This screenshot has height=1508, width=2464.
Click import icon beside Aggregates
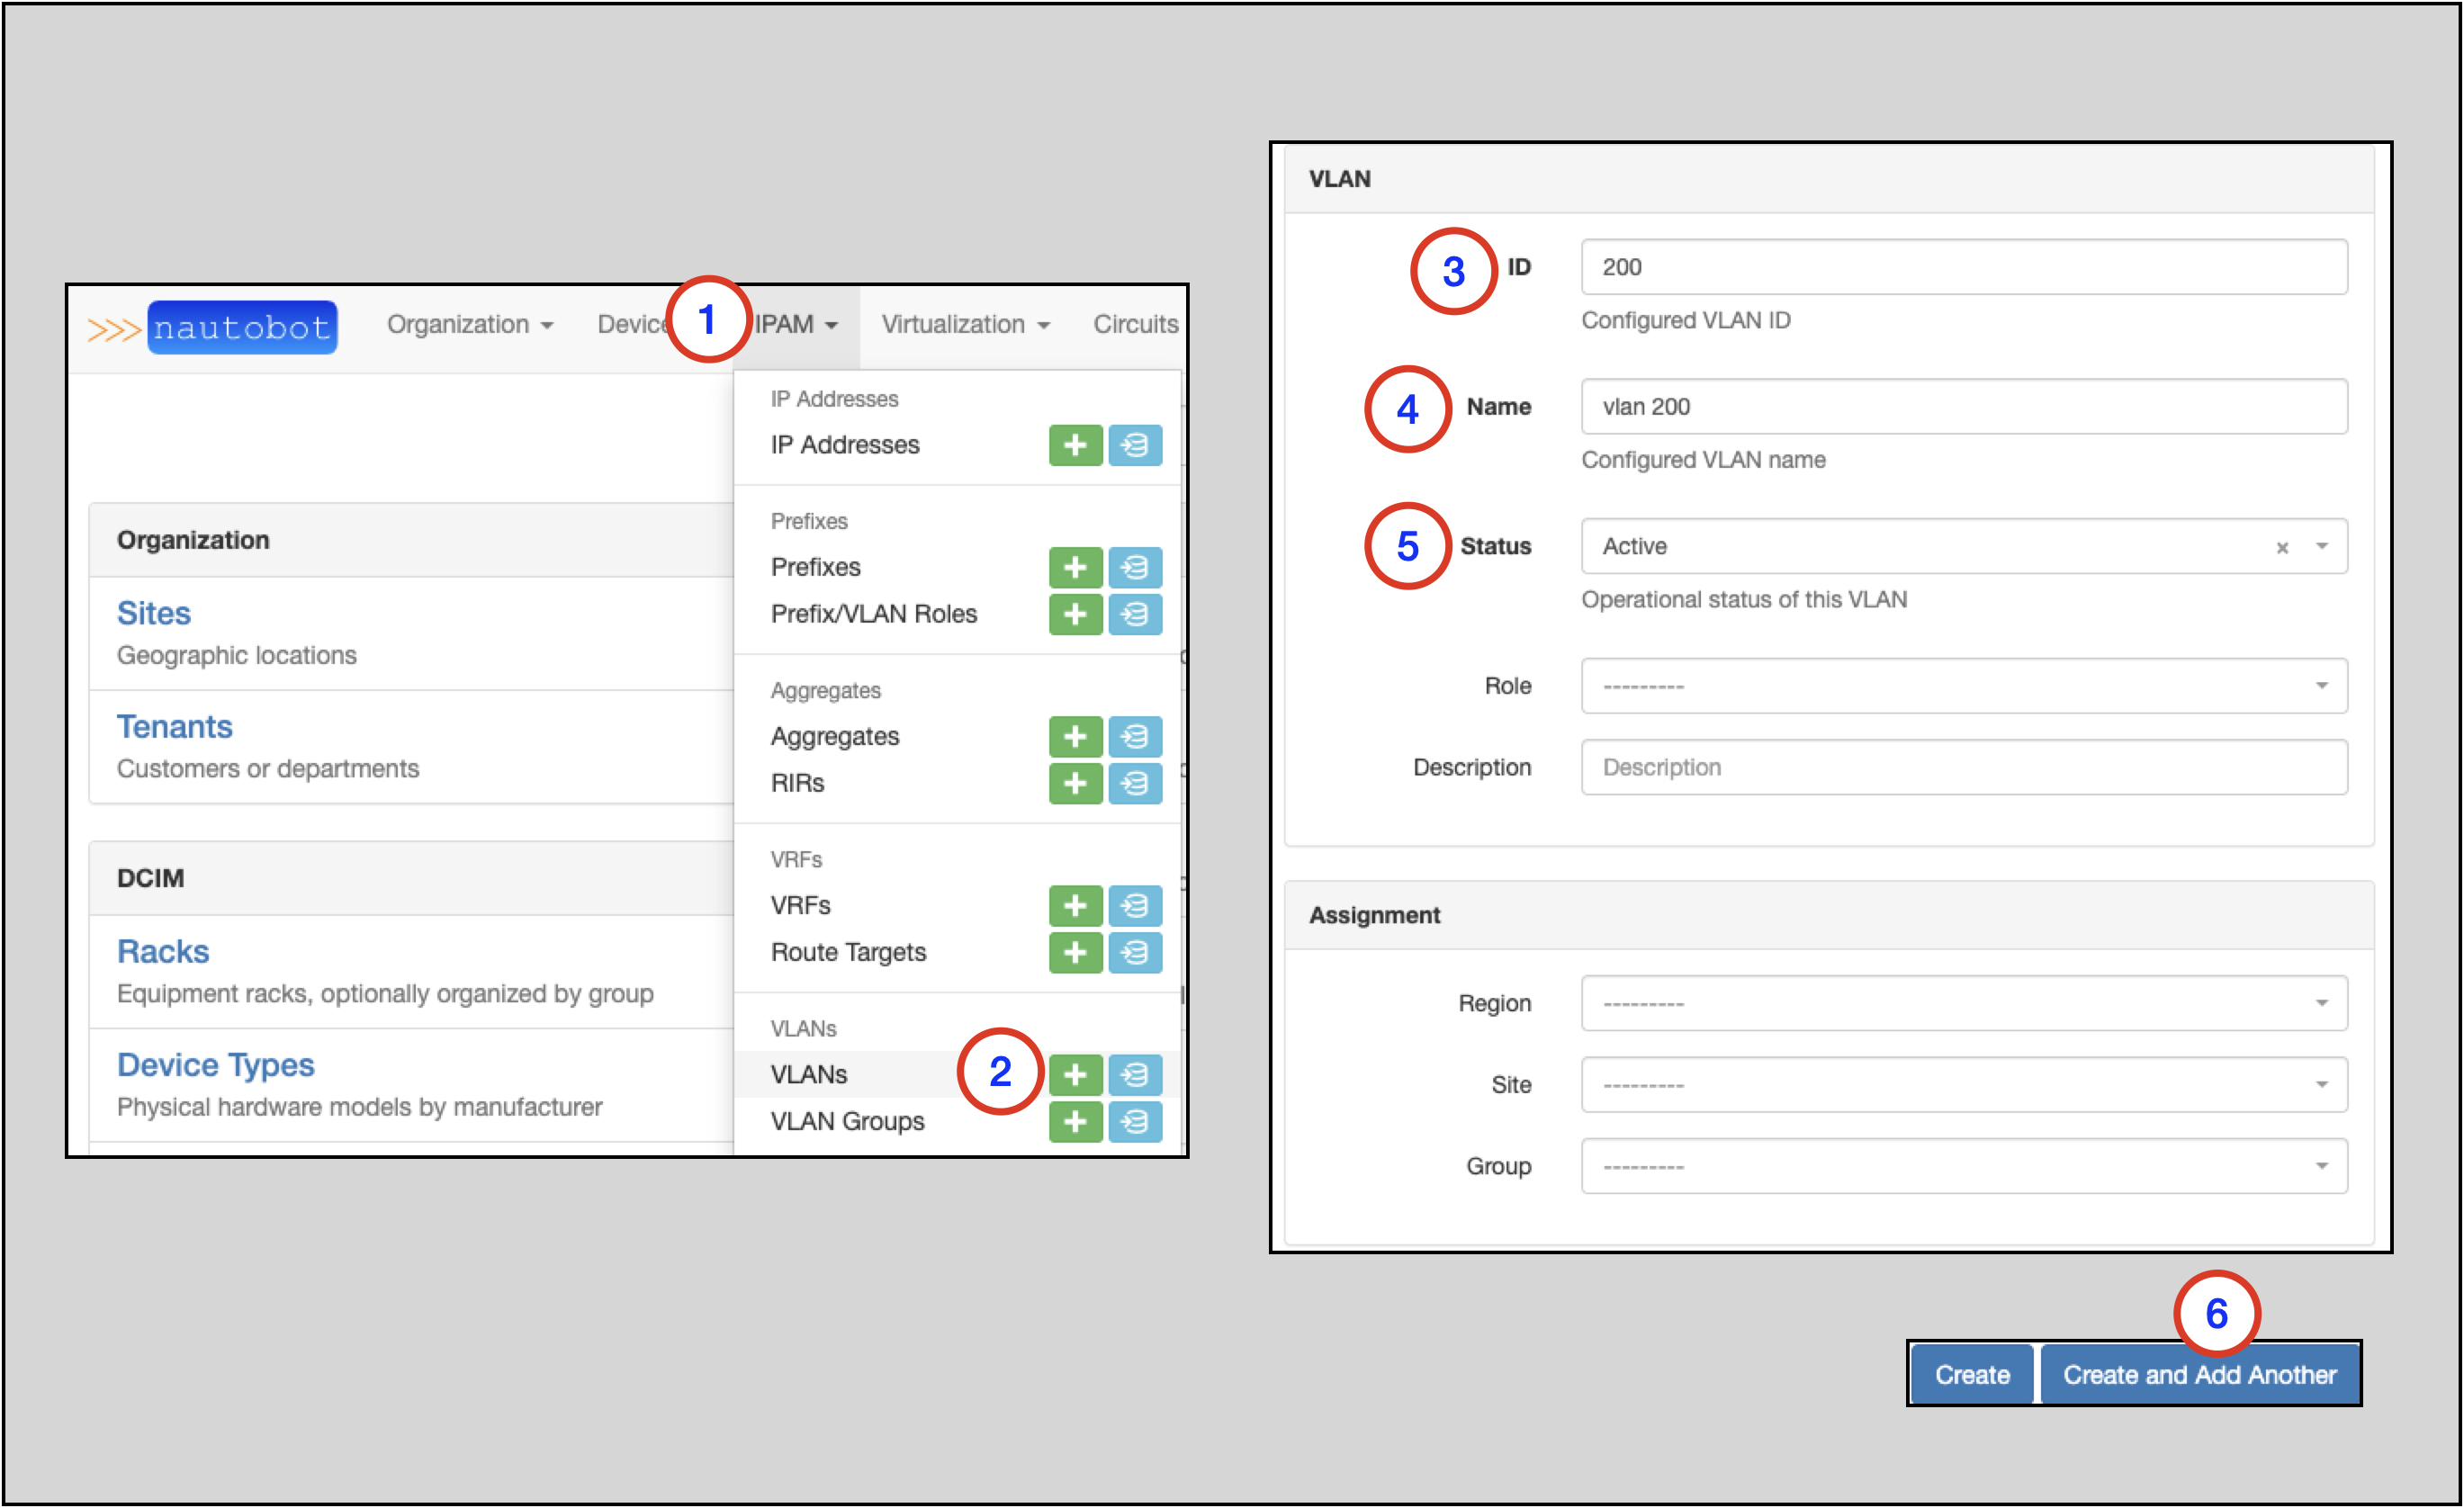1135,736
